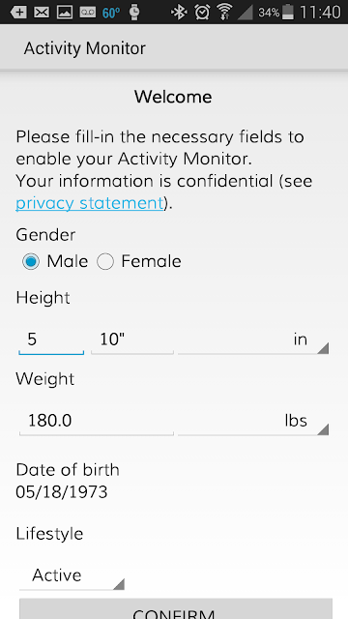This screenshot has height=619, width=348.
Task: Tap the alarm clock status icon
Action: pyautogui.click(x=202, y=13)
